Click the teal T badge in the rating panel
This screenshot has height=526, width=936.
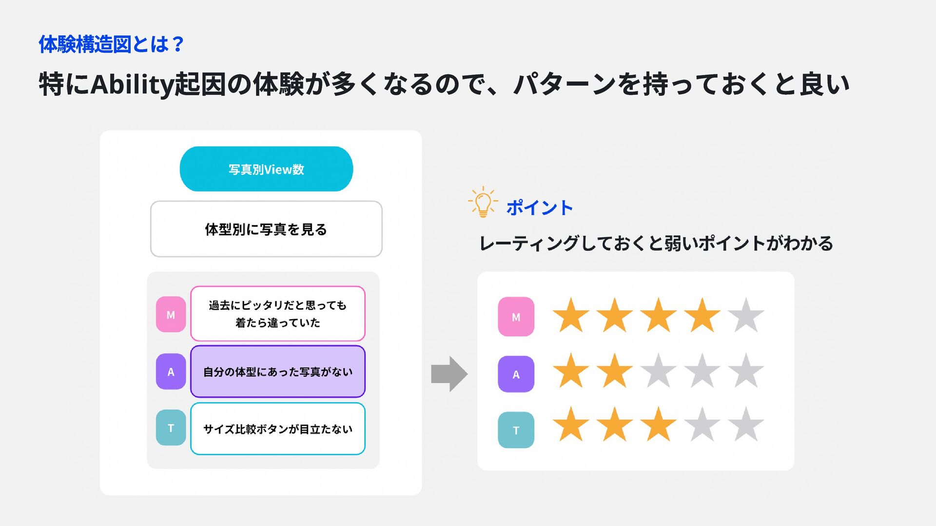tap(516, 430)
